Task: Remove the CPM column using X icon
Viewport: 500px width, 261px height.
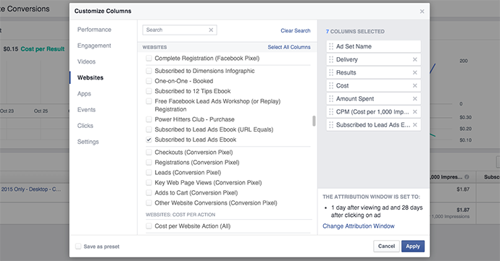Action: click(x=415, y=112)
